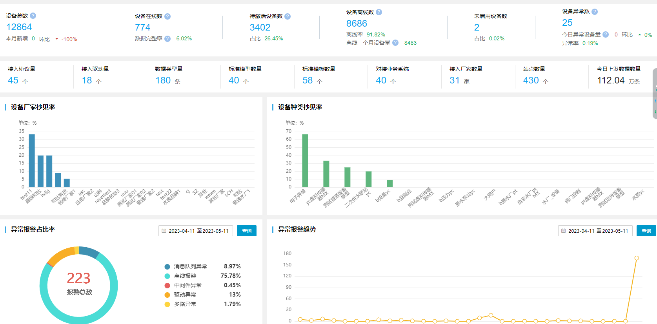Click calendar icon in 异常报警趋势 date range
The width and height of the screenshot is (657, 324).
[564, 231]
